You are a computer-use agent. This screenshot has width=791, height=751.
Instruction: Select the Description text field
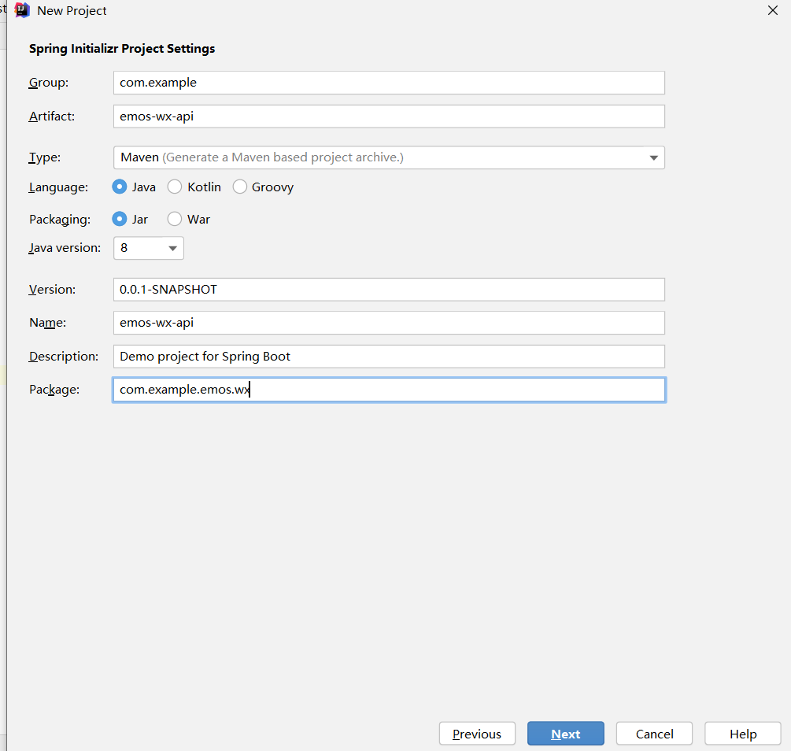[389, 356]
